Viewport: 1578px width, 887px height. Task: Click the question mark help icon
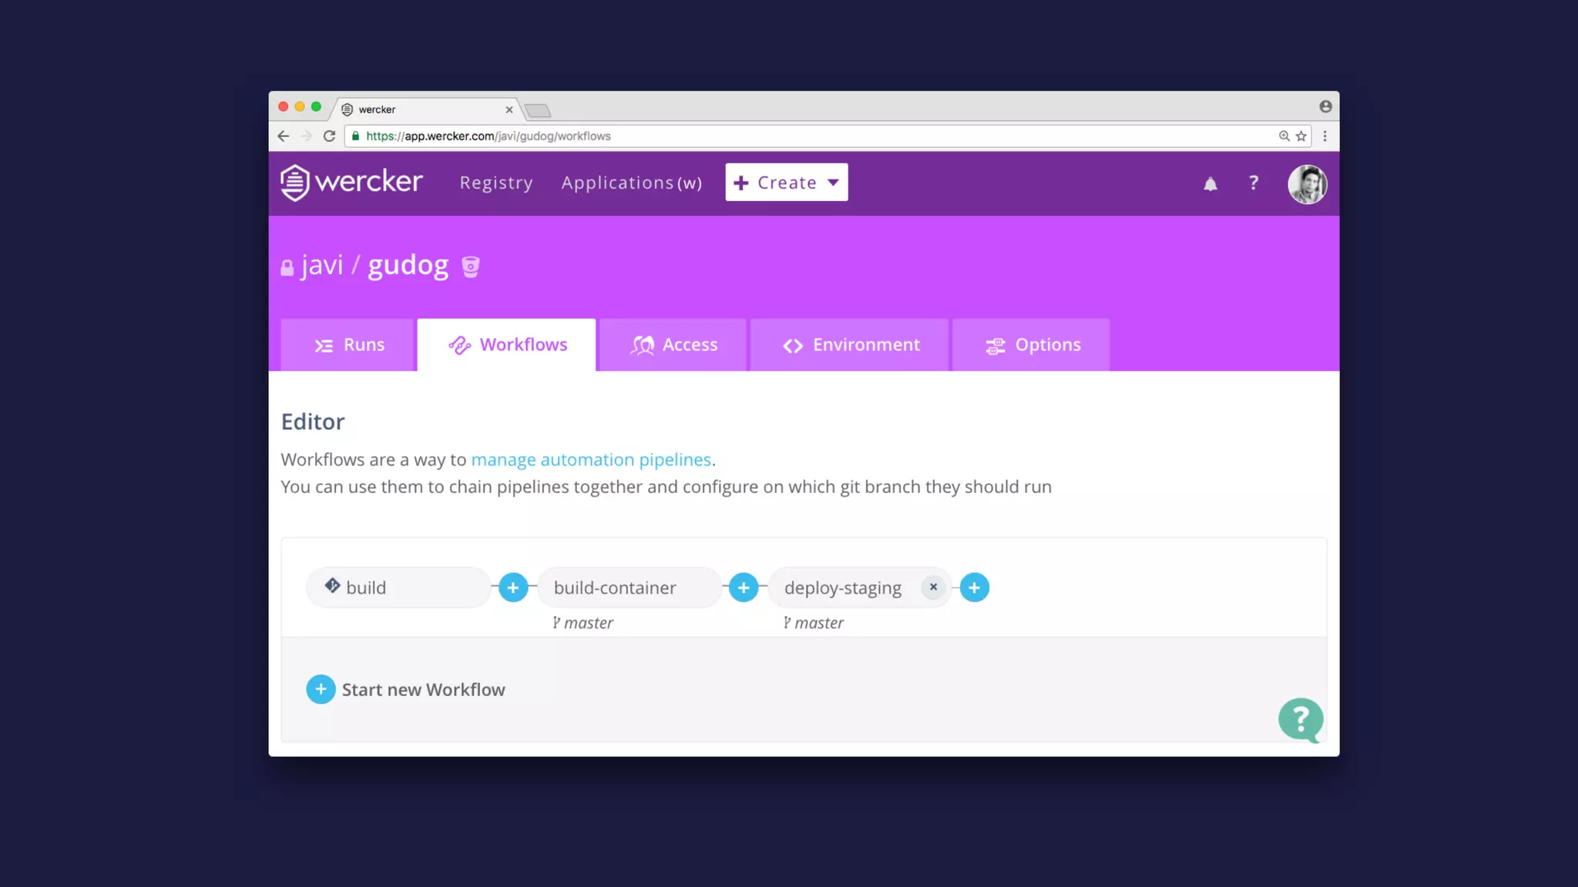[1254, 182]
